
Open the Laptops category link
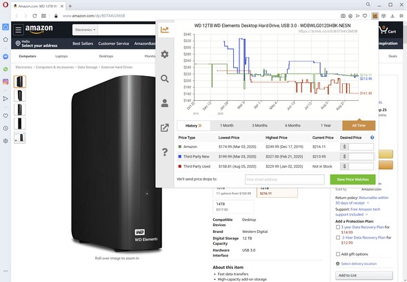(61, 56)
